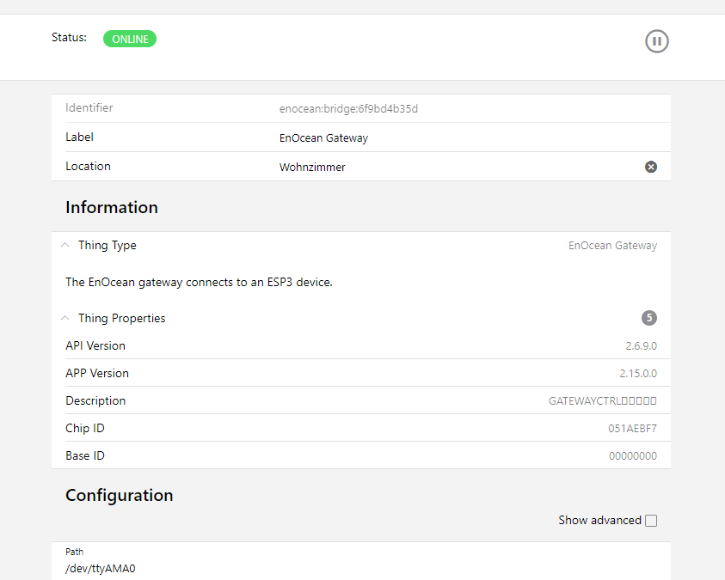725x580 pixels.
Task: Click the ESP3 device description text
Action: 199,282
